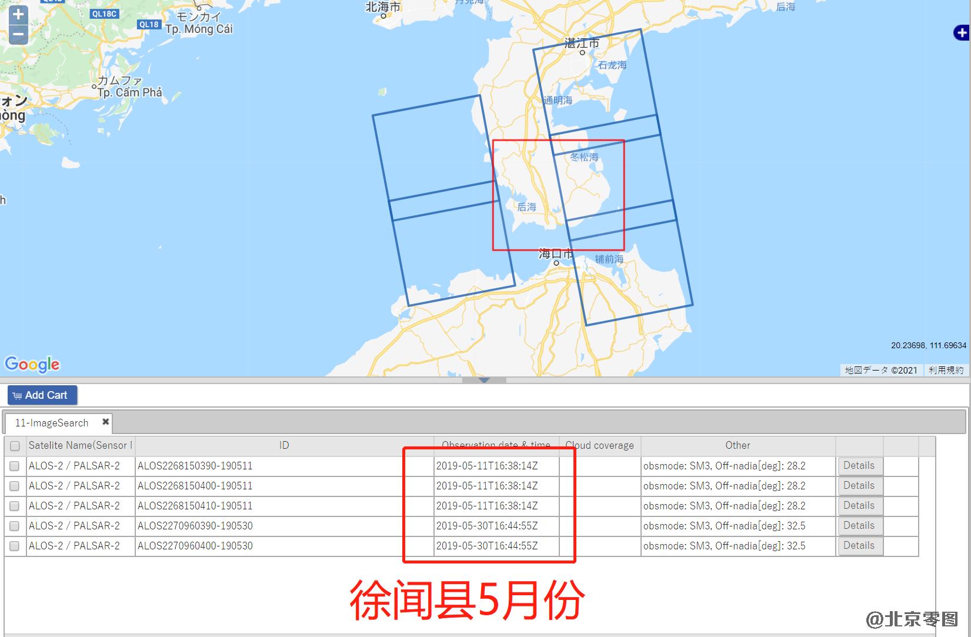Check the row ALOS2268150390-190511
The height and width of the screenshot is (637, 971).
point(15,466)
